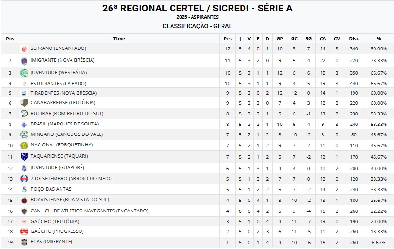Select the Brasil (Marques de Souza) row name
The width and height of the screenshot is (394, 249).
pyautogui.click(x=63, y=124)
